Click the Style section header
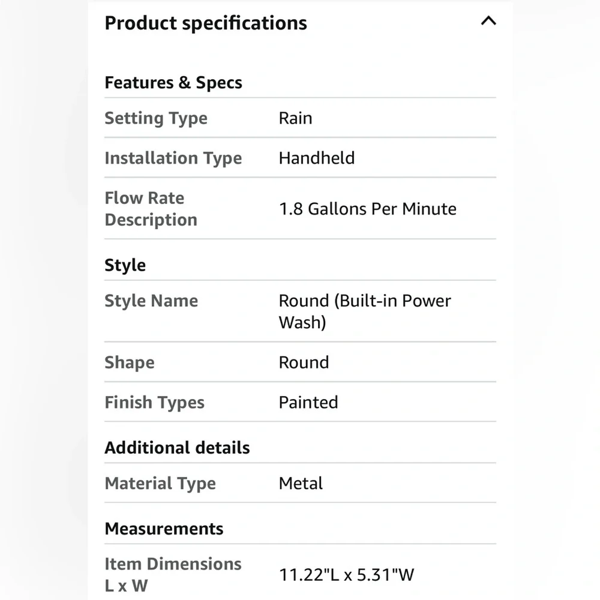 coord(125,265)
